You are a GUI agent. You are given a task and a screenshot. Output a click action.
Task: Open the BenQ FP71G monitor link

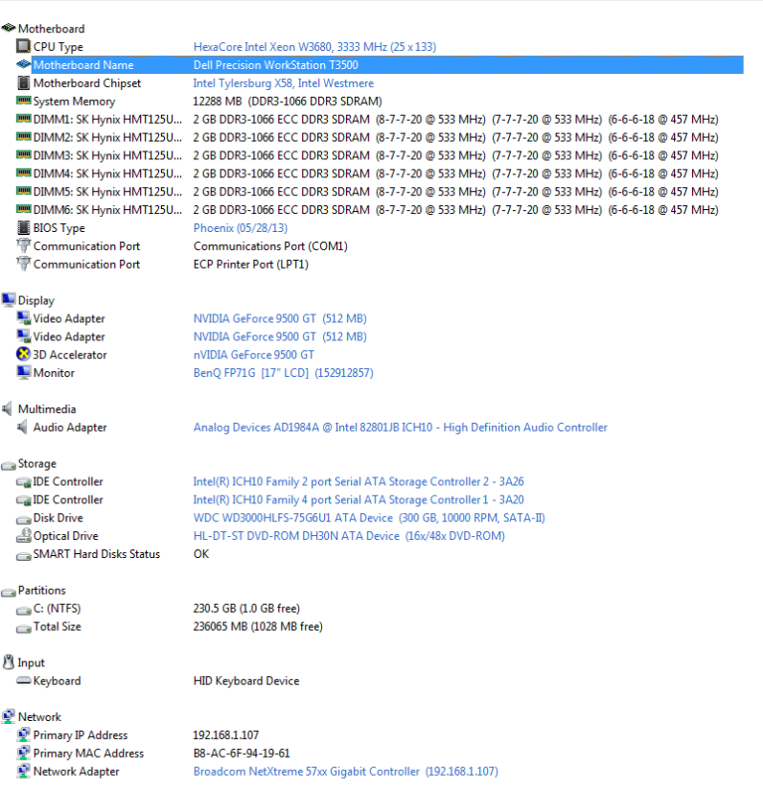pyautogui.click(x=284, y=373)
